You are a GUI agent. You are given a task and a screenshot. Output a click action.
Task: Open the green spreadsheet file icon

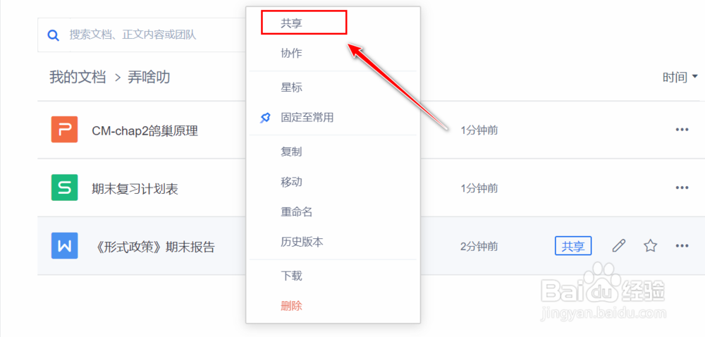(x=65, y=188)
